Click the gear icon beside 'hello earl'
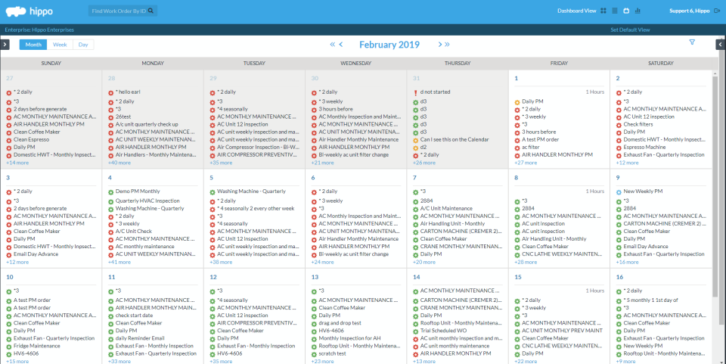 (x=110, y=92)
